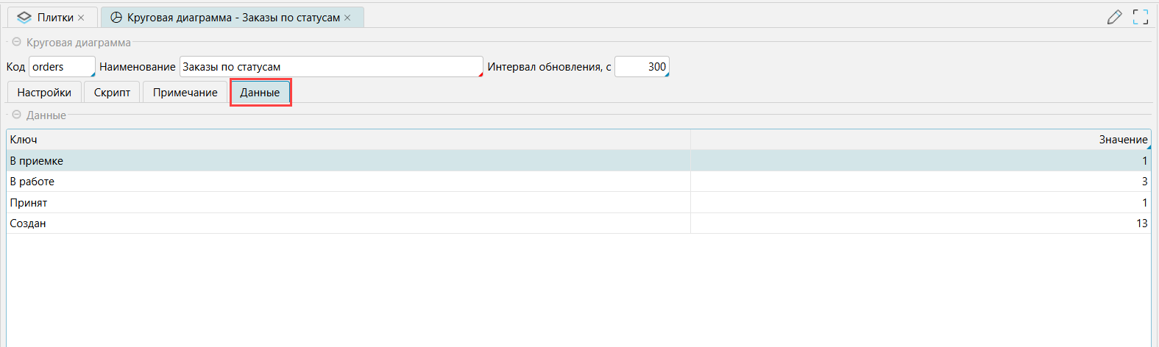
Task: Click the Интервал обновления field
Action: (x=641, y=67)
